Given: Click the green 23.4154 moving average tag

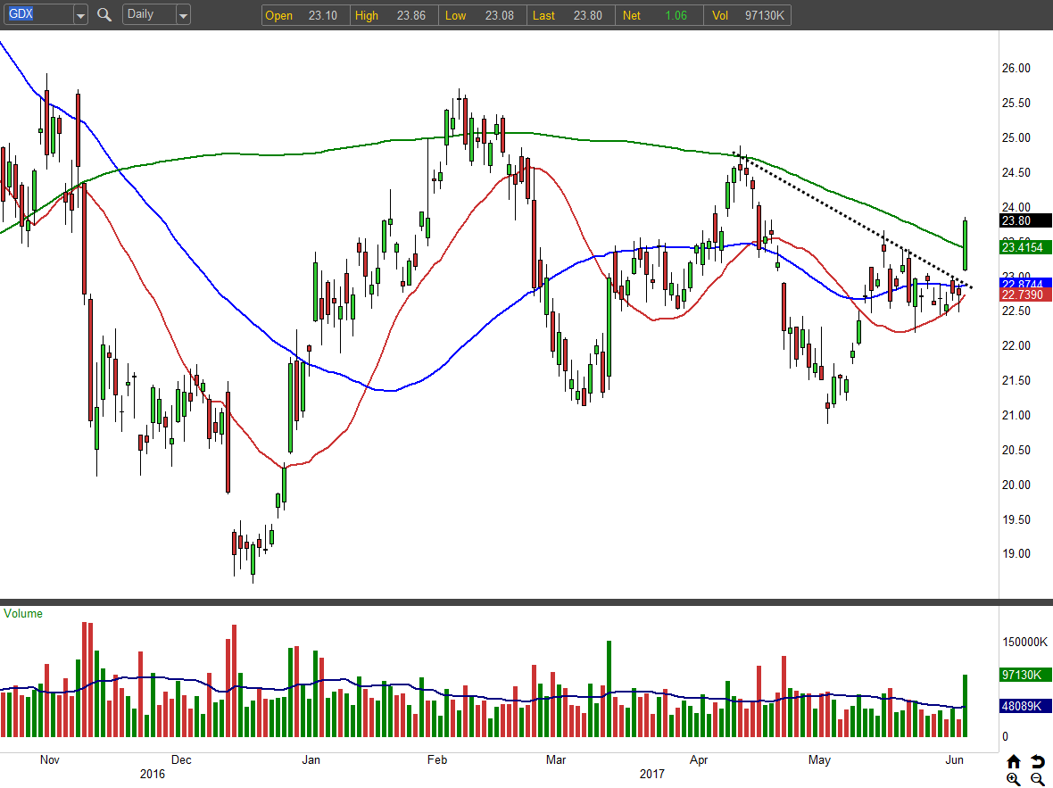Looking at the screenshot, I should click(1025, 247).
